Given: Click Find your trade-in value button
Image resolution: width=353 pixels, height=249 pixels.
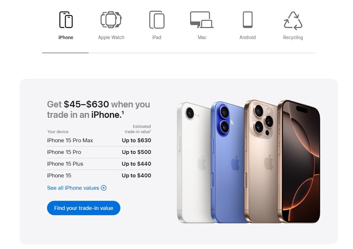Looking at the screenshot, I should coord(83,208).
